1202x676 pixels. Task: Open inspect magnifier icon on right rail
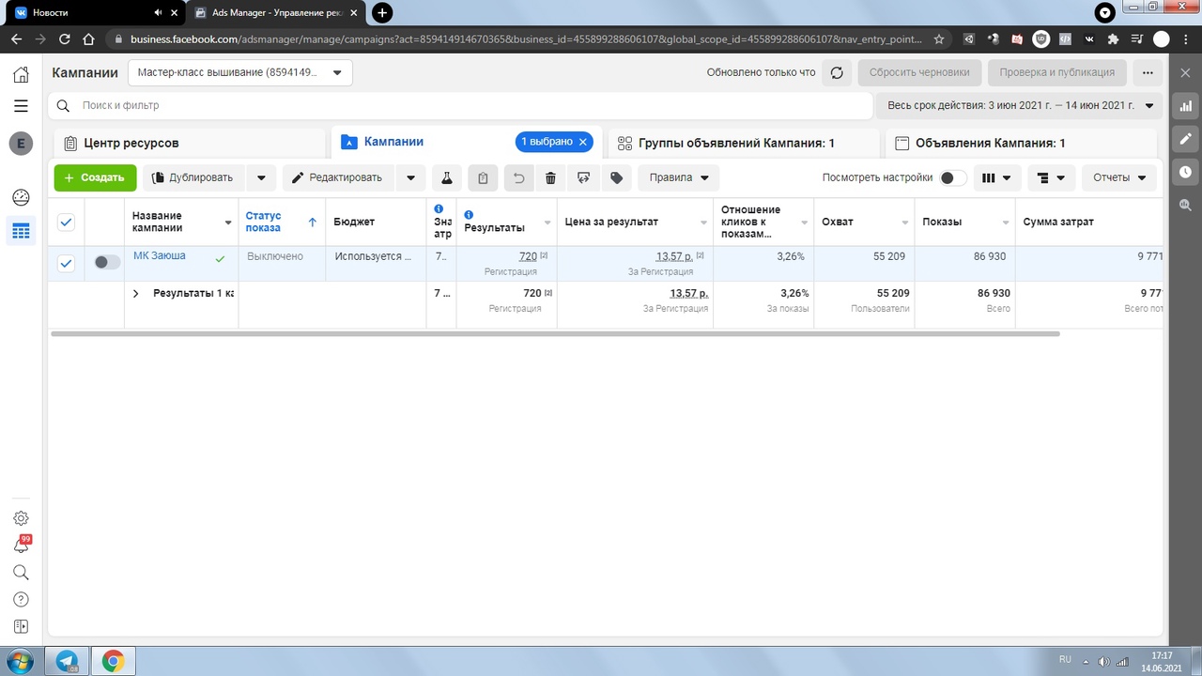coord(1185,205)
